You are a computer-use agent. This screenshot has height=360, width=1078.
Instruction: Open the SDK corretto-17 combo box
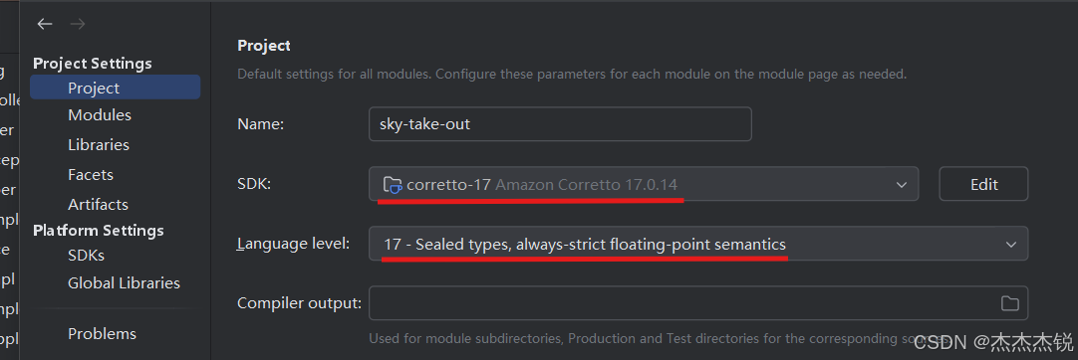click(x=644, y=184)
